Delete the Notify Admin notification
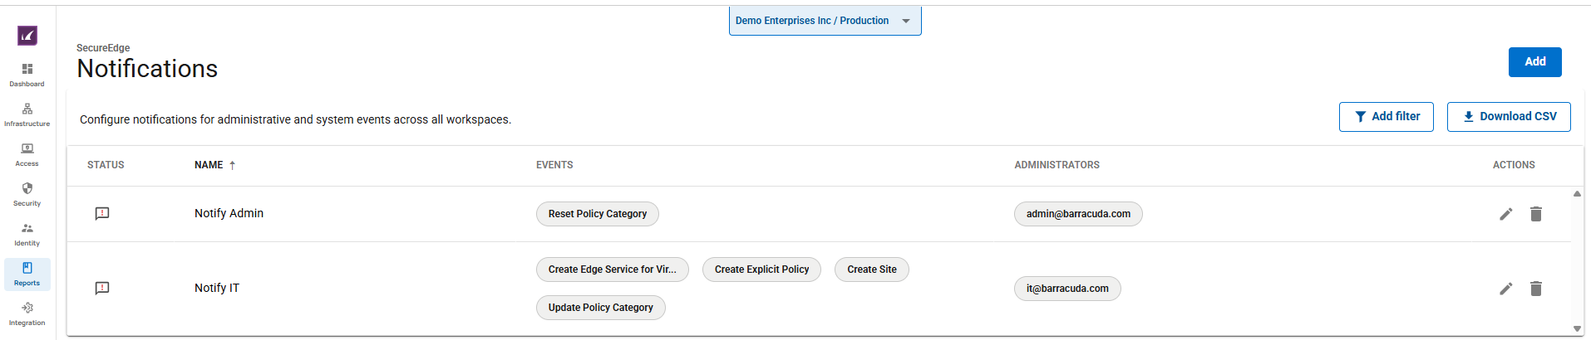 (x=1535, y=214)
